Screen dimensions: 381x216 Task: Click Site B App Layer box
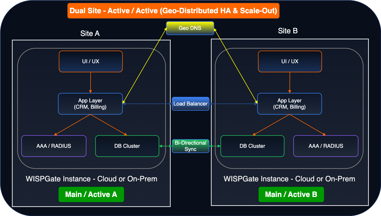[290, 104]
